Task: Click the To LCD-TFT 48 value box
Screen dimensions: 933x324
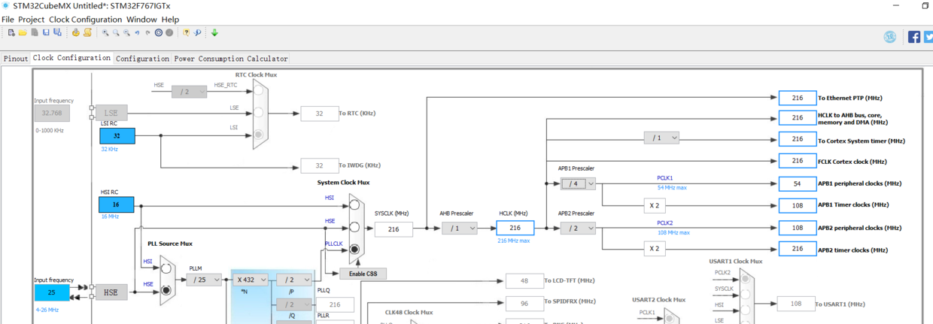Action: (x=524, y=281)
